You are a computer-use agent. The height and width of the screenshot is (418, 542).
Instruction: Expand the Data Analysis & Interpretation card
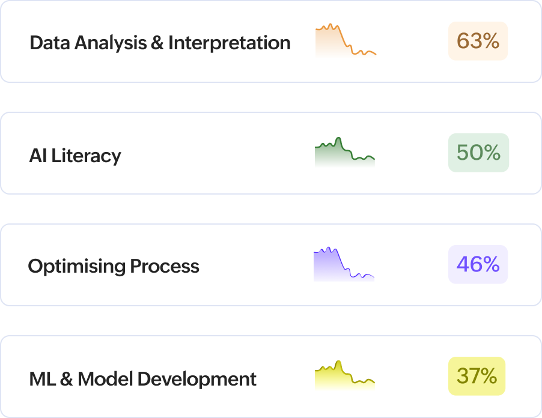click(x=271, y=41)
